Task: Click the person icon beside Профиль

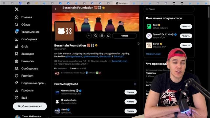Action: (16, 90)
